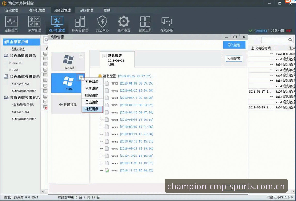Viewport: 296px width, 201px height.
Task: Open the 监控首页 monitoring home icon
Action: [x=11, y=24]
